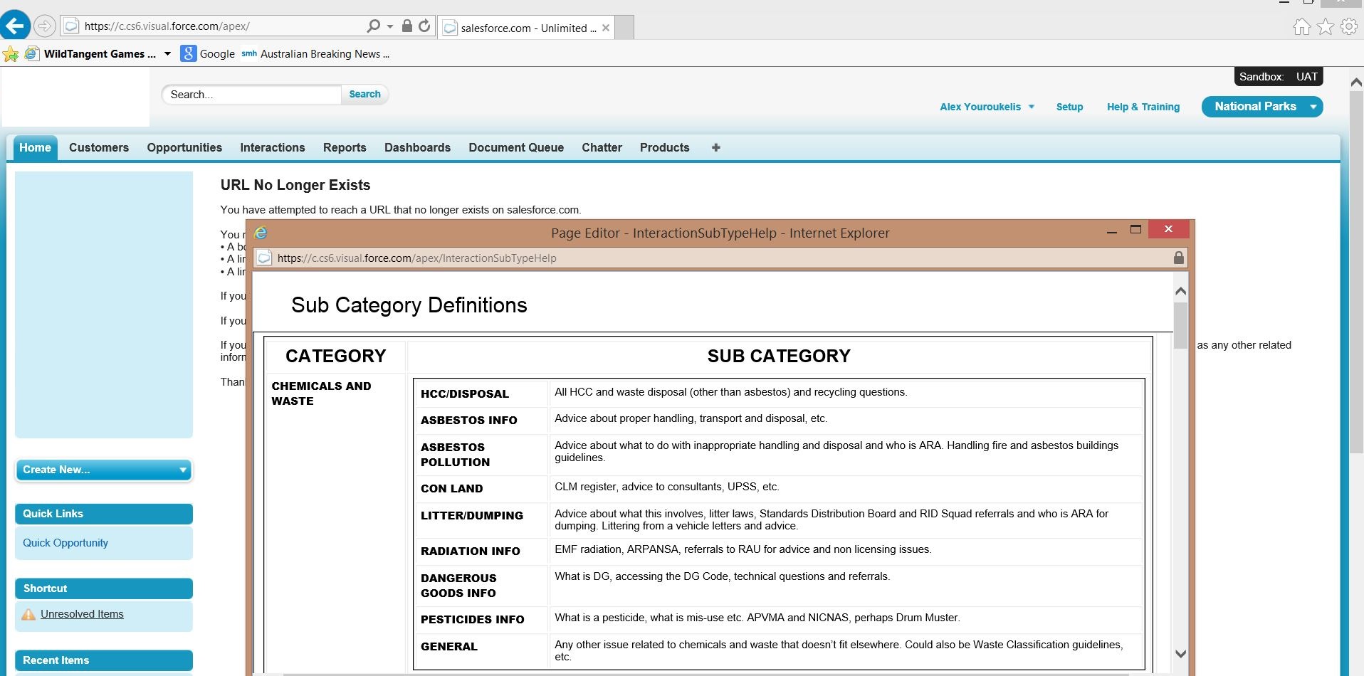Screen dimensions: 1364x676
Task: Click the Sub Category Definitions heading
Action: coord(409,305)
